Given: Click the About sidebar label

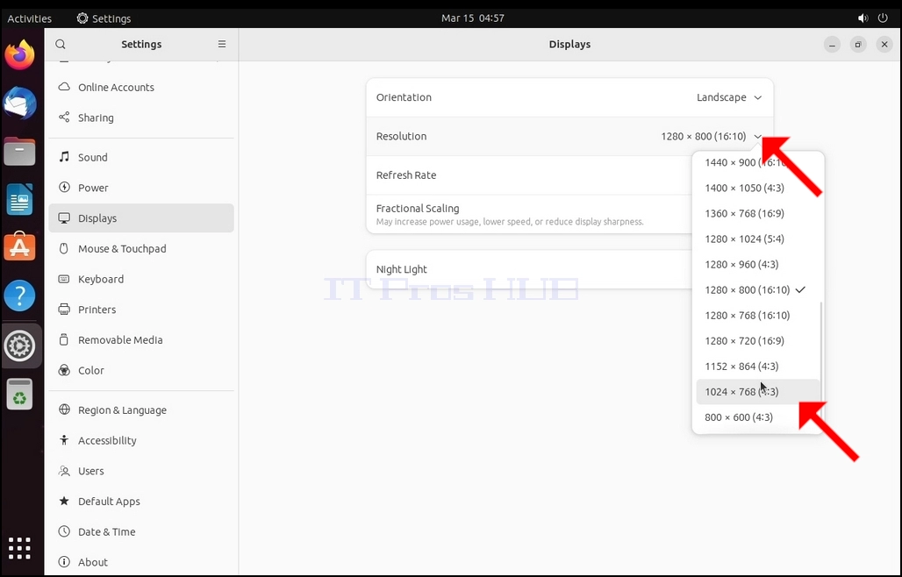Looking at the screenshot, I should (x=93, y=563).
